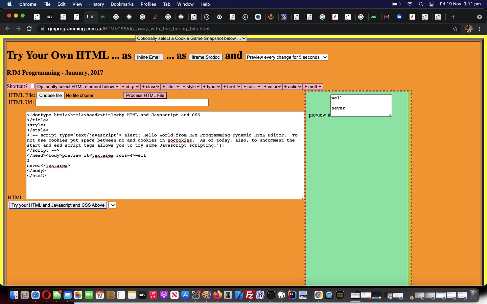The image size is (487, 304).
Task: Open Safari from the Dock
Action: [36, 295]
